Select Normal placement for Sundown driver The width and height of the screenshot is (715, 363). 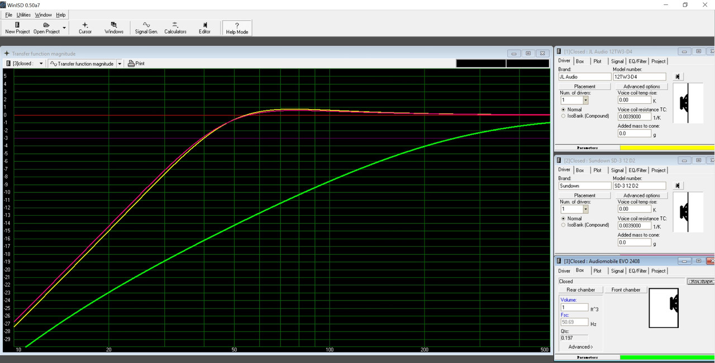coord(563,219)
